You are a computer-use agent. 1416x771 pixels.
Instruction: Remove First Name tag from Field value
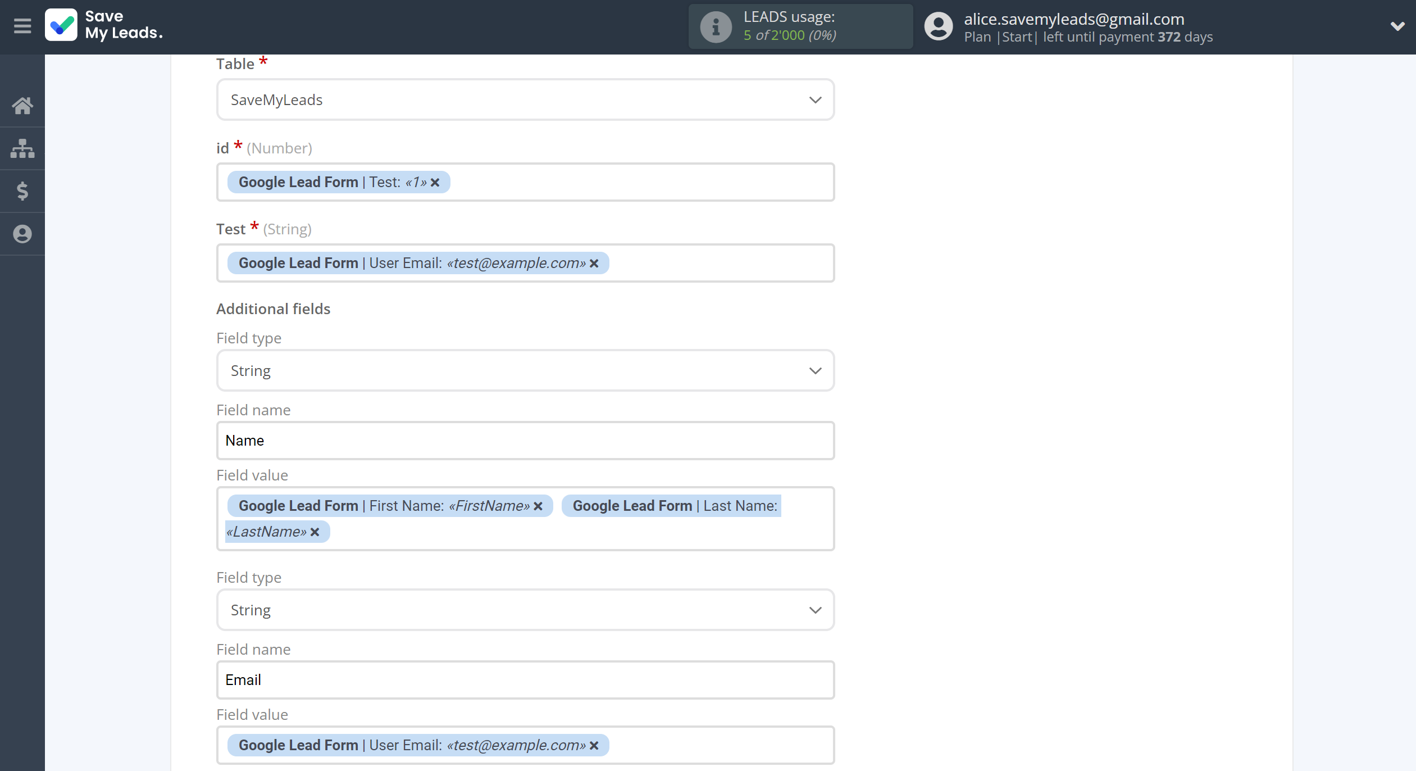(538, 506)
